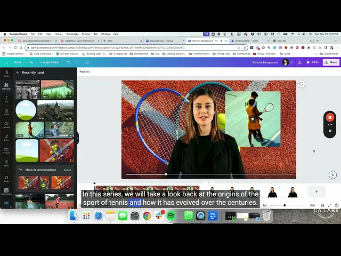The width and height of the screenshot is (341, 256).
Task: Open the Text tool in sidebar
Action: tap(6, 99)
